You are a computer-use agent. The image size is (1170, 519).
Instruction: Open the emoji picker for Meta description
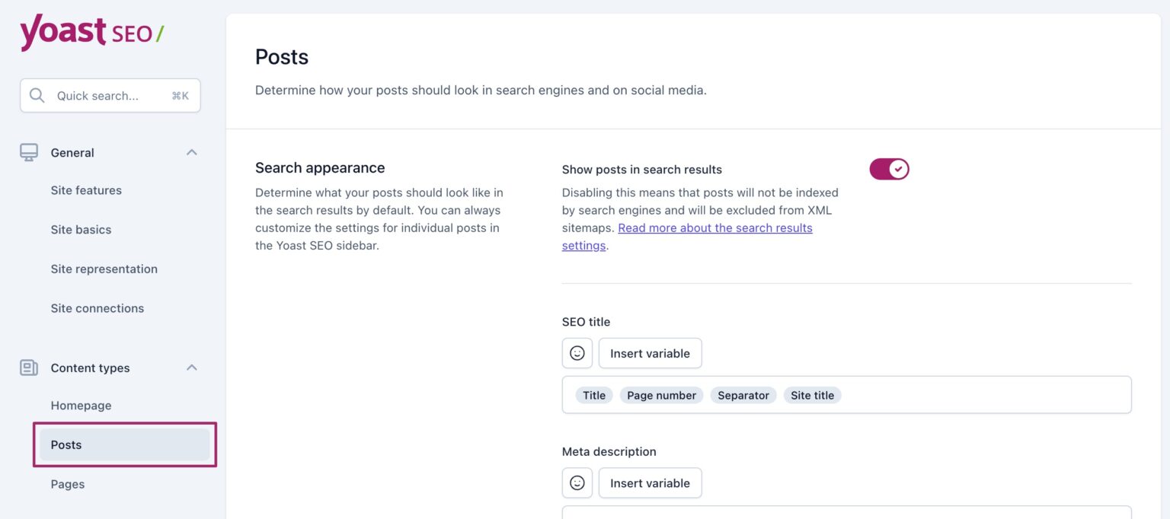point(577,482)
